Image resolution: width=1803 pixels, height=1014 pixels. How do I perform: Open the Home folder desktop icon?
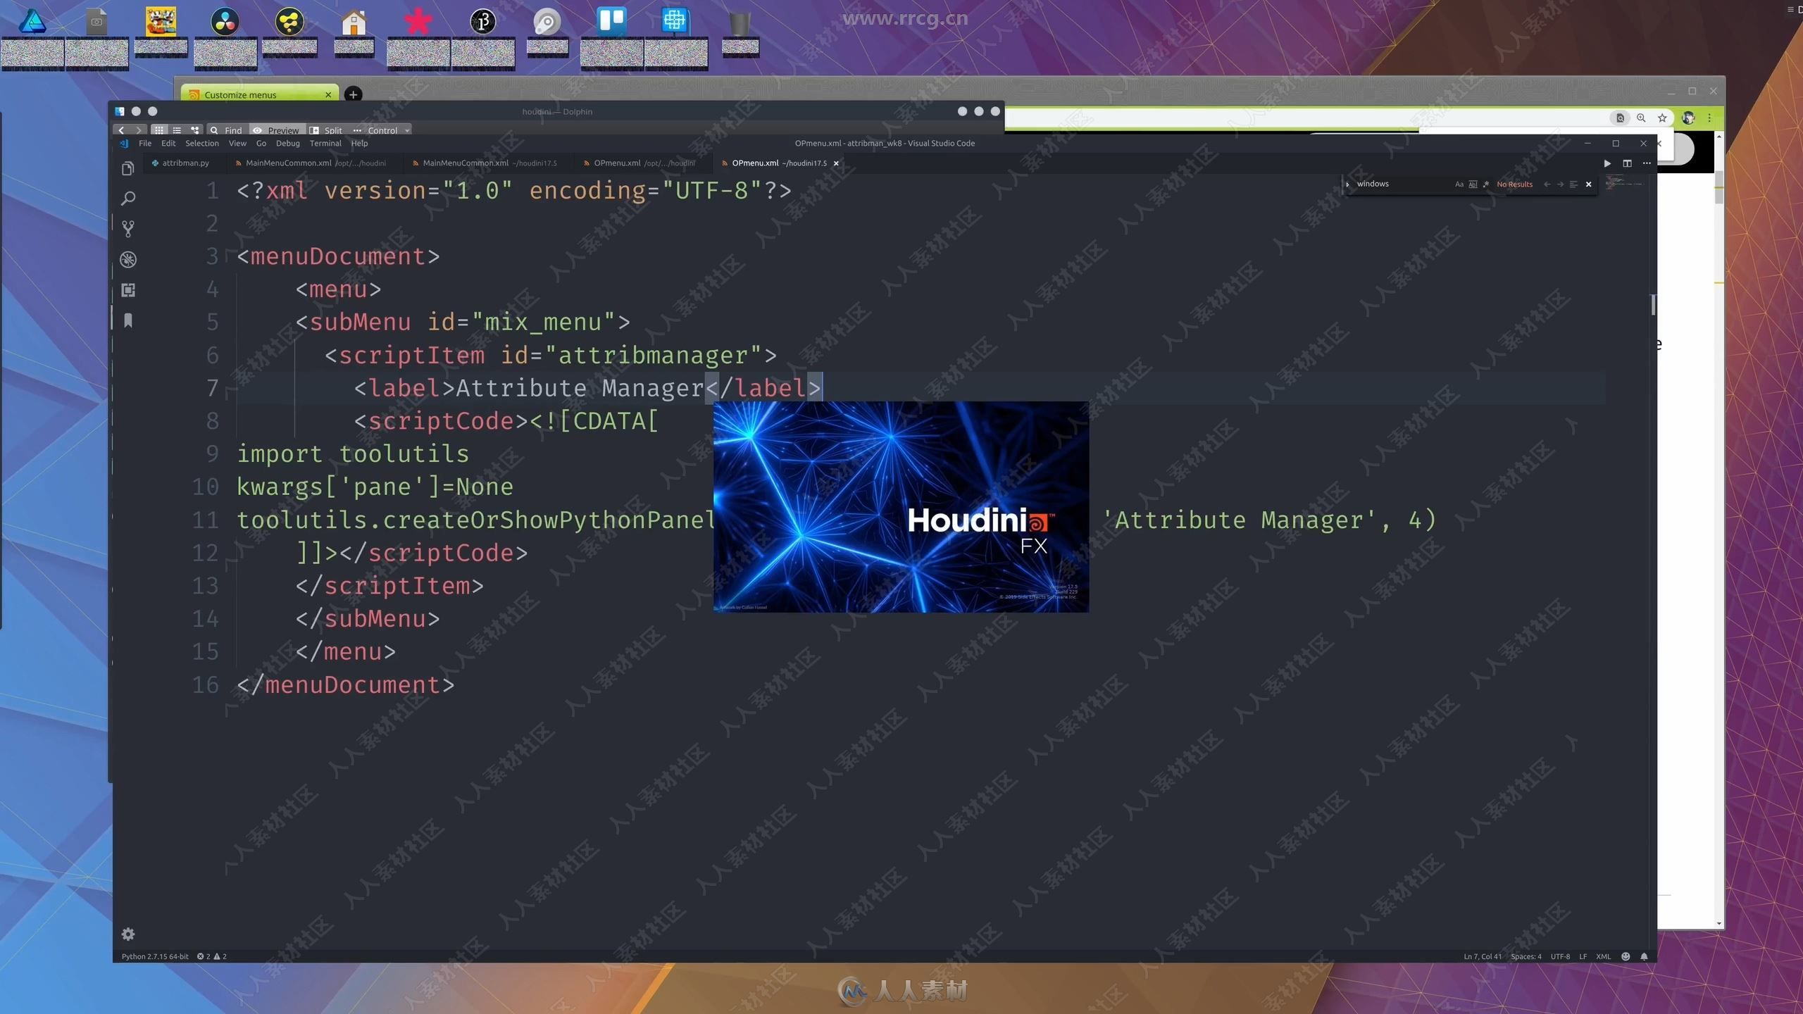point(354,23)
